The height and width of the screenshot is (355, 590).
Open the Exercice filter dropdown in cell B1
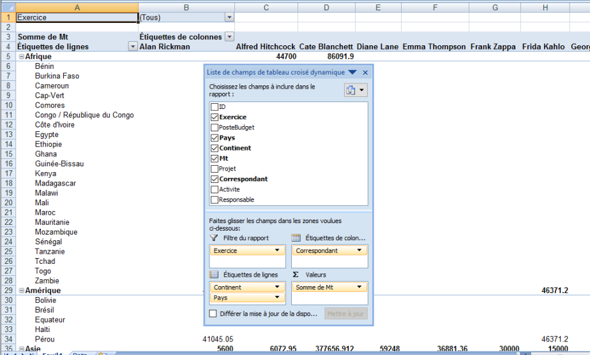pos(229,18)
